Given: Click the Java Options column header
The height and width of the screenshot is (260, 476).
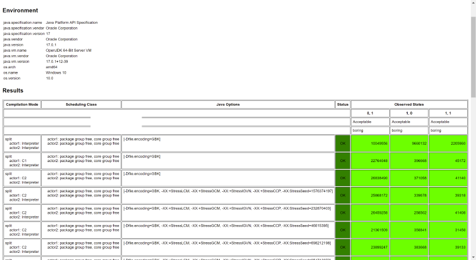Looking at the screenshot, I should click(x=228, y=104).
